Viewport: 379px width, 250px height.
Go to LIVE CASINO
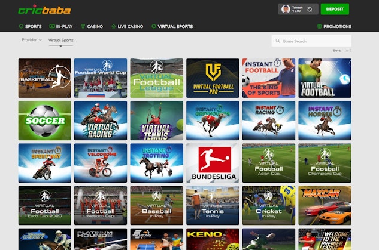click(x=127, y=26)
